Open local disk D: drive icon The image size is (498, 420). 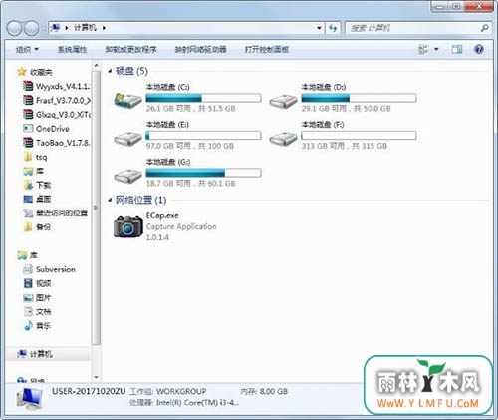click(x=283, y=101)
